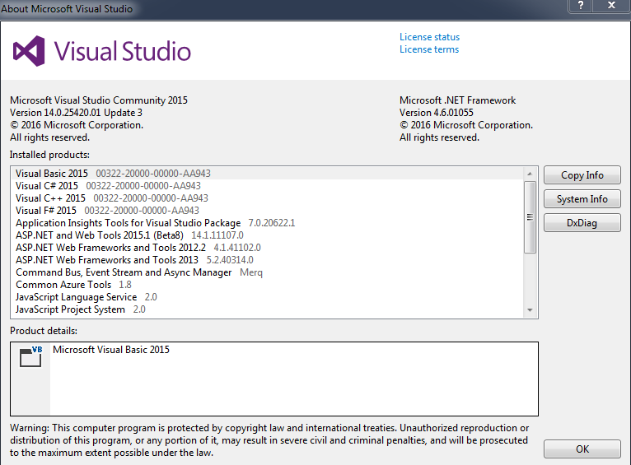Screen dimensions: 631x465
Task: Click the System Info button
Action: (582, 199)
